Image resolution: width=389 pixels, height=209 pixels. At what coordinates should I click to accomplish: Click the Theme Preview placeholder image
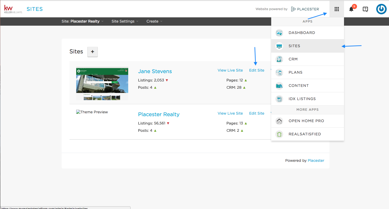[92, 112]
